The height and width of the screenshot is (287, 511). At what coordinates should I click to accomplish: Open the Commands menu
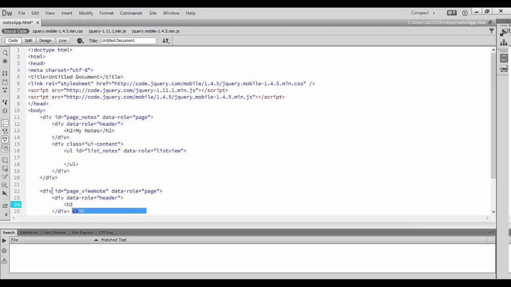[x=131, y=13]
